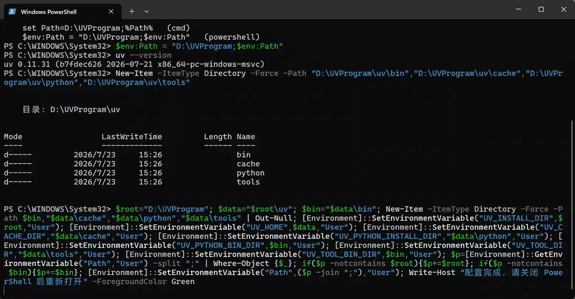Image resolution: width=575 pixels, height=299 pixels.
Task: Open a new terminal tab
Action: 132,11
